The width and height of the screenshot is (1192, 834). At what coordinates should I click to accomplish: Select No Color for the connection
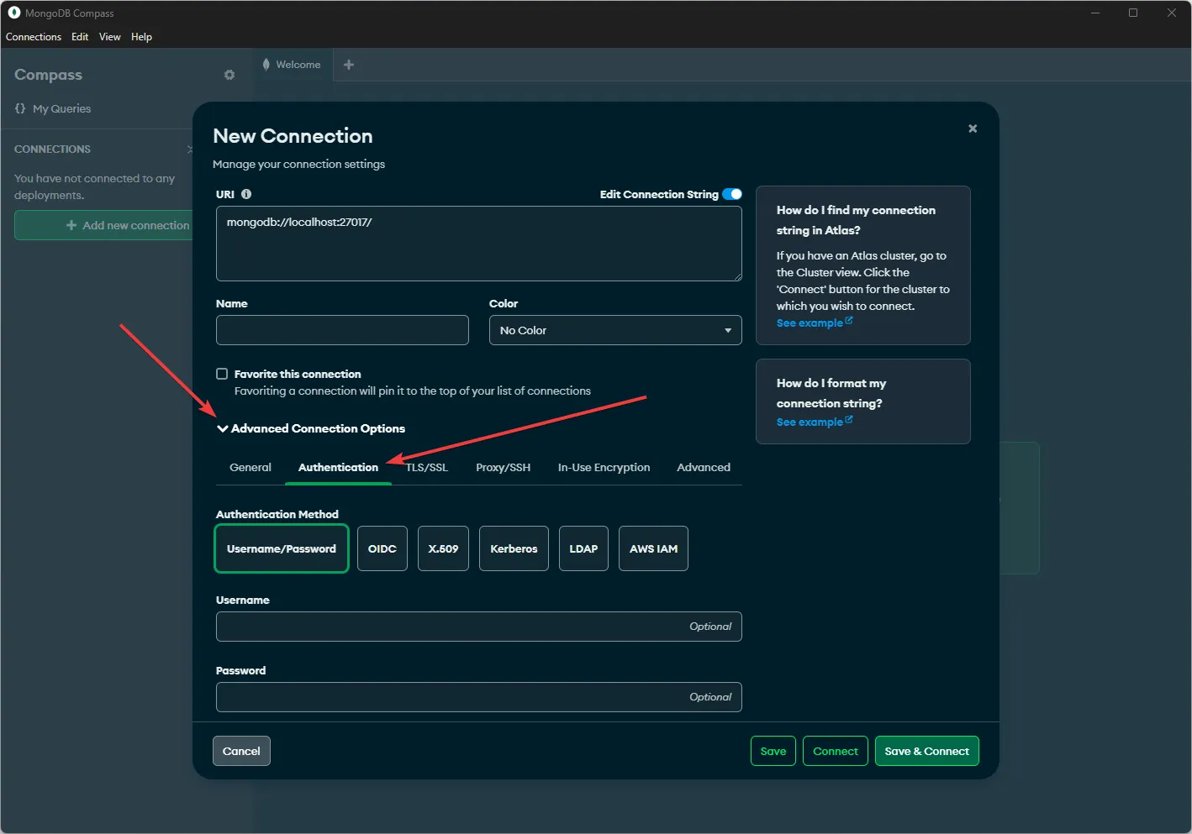(614, 329)
